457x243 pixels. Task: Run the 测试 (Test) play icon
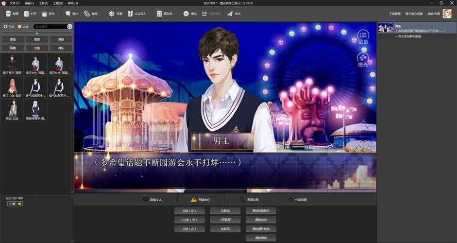tap(186, 14)
